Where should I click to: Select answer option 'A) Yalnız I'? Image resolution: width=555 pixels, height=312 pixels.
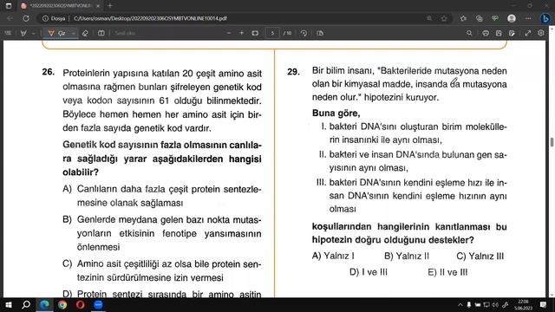point(333,256)
